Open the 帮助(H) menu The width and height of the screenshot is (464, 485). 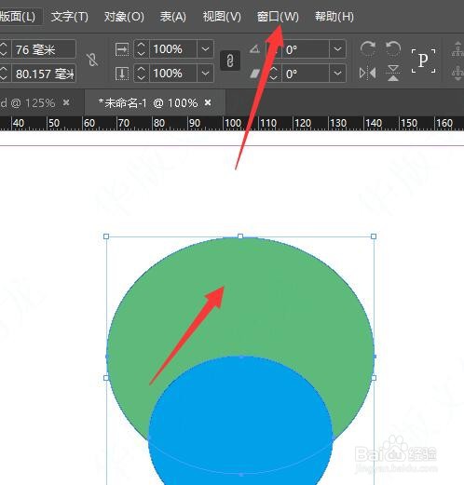(334, 17)
